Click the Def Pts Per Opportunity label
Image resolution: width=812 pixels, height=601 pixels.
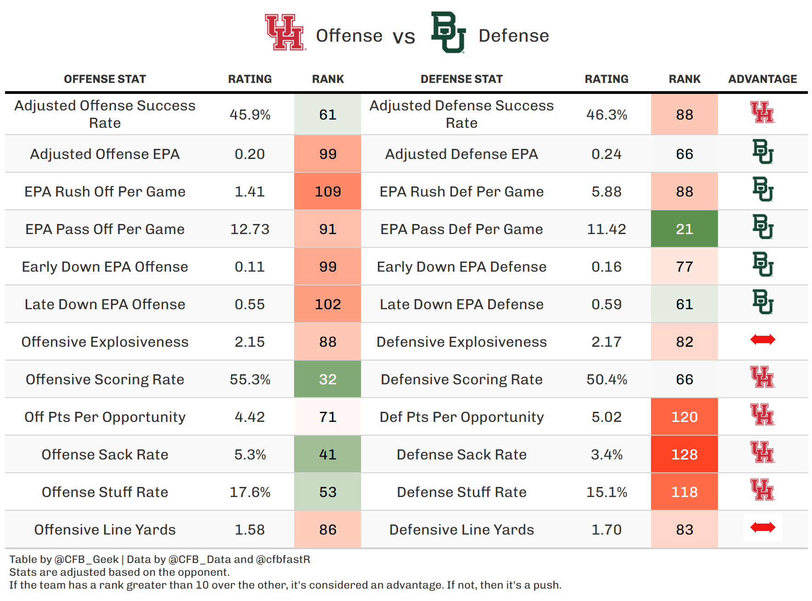[x=461, y=417]
